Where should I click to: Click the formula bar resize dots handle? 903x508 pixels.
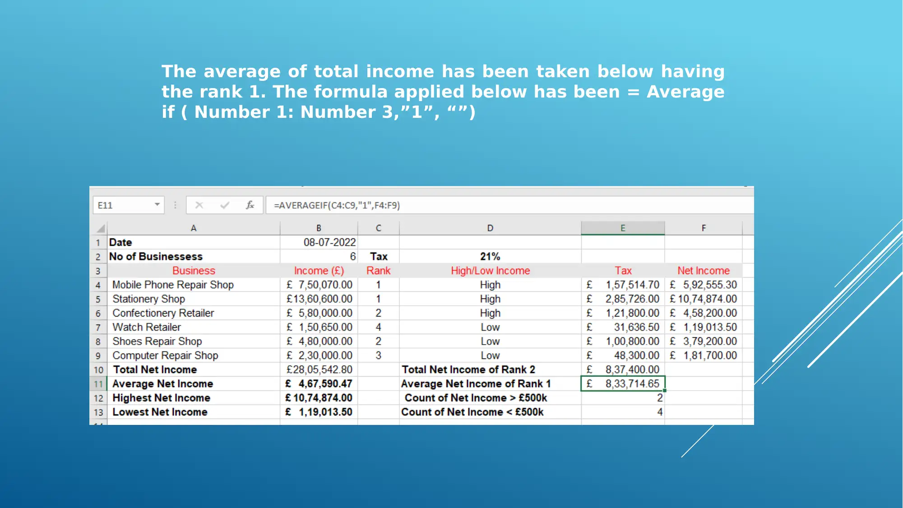175,205
